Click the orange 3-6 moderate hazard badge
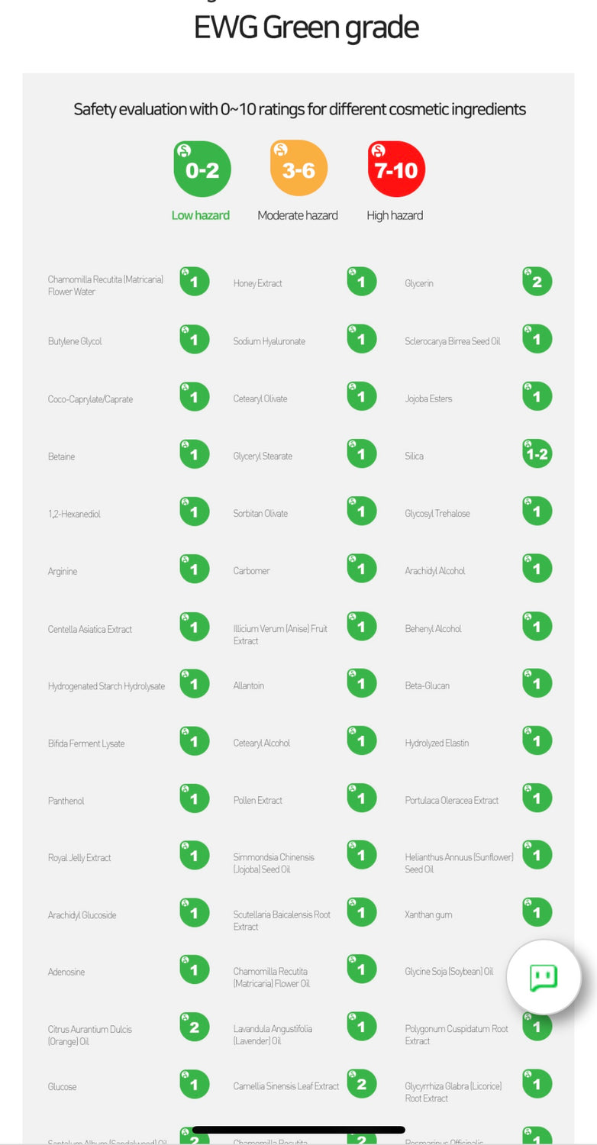 pos(298,169)
